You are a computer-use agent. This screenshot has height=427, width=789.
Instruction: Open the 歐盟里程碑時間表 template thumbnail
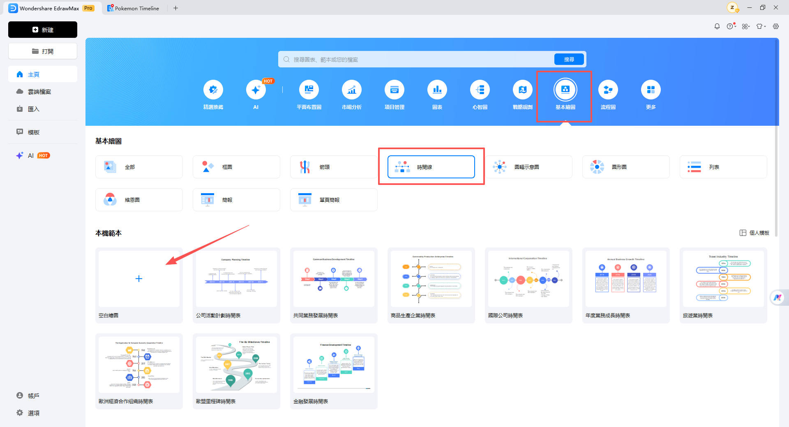[x=236, y=365]
